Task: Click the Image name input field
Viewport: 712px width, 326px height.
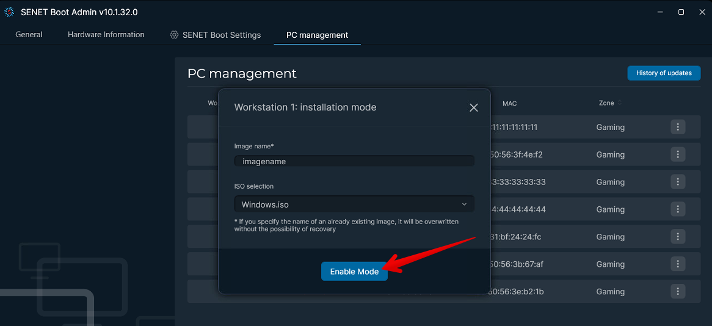Action: click(354, 161)
